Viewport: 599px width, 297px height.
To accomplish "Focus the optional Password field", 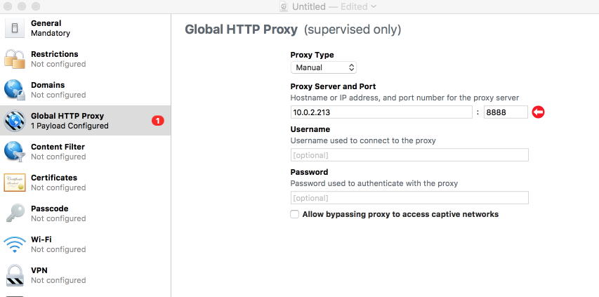I will coord(409,198).
